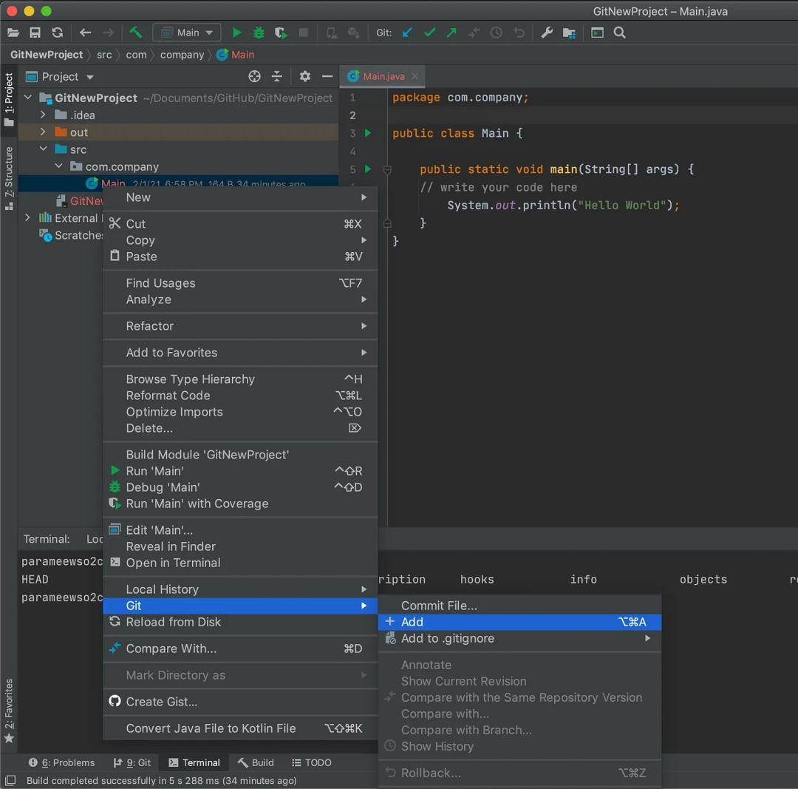The width and height of the screenshot is (798, 789).
Task: Open Project Structure toolbar icon
Action: point(569,33)
